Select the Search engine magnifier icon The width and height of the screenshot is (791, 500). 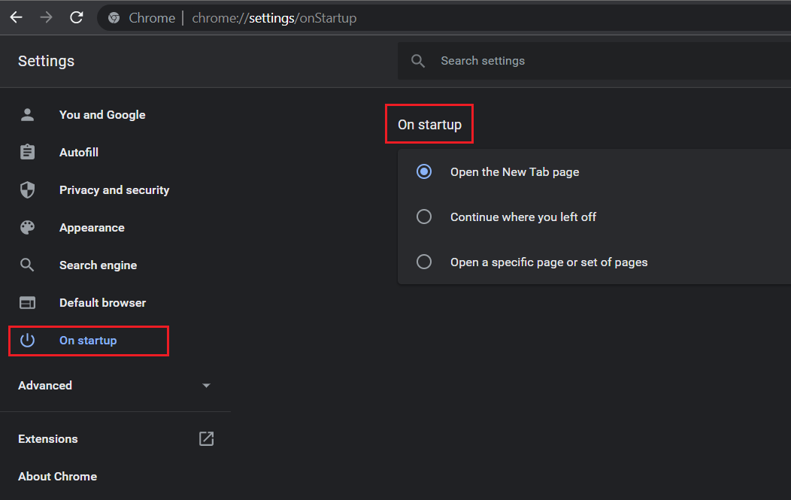[x=27, y=265]
